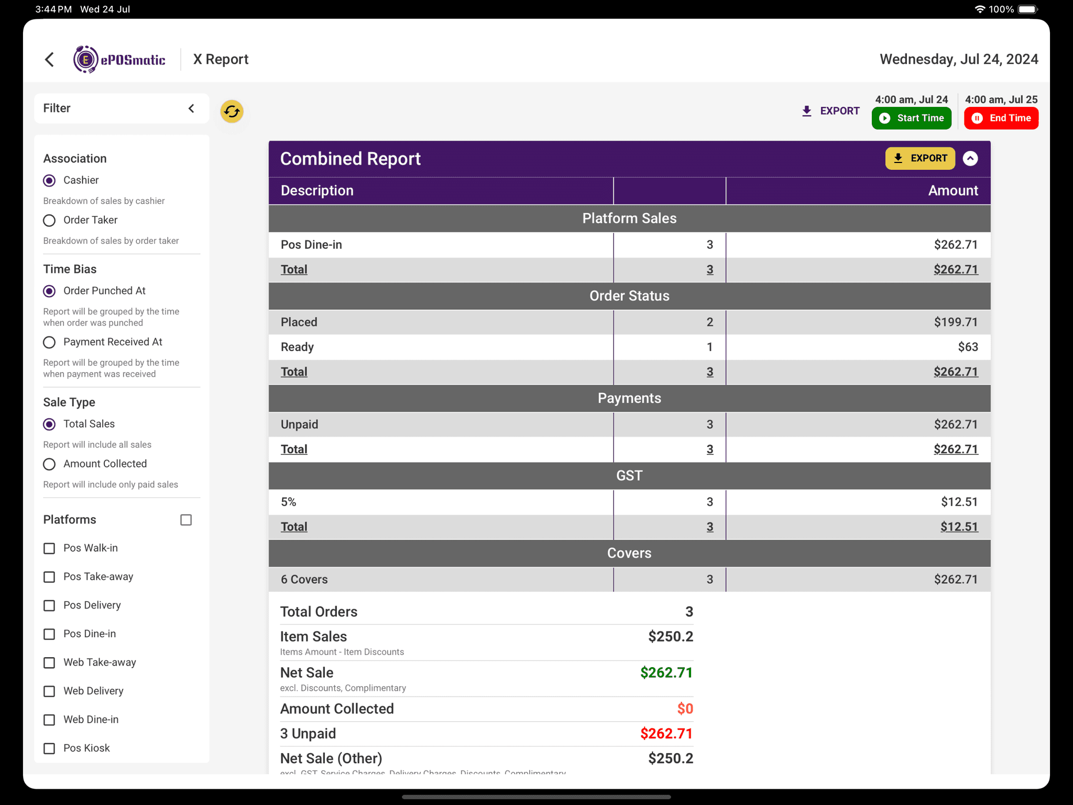Image resolution: width=1073 pixels, height=805 pixels.
Task: Open the Combined Report header bar
Action: [350, 158]
